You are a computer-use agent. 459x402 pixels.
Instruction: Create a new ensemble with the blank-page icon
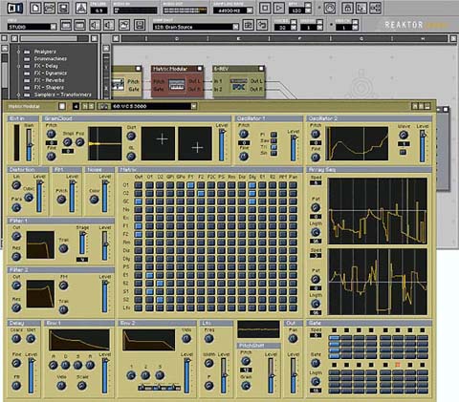35,8
